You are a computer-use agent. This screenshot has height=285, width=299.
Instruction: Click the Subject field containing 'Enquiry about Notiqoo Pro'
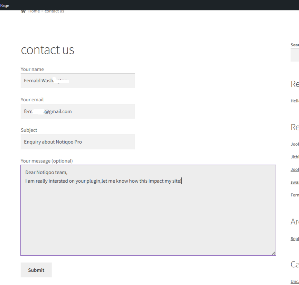(78, 142)
